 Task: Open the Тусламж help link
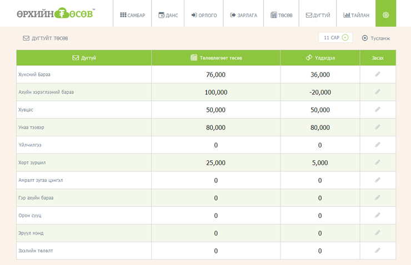click(x=376, y=38)
